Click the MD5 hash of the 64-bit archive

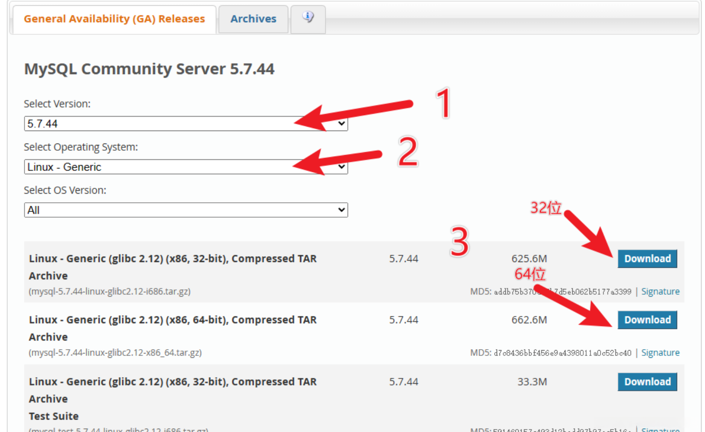[x=563, y=353]
